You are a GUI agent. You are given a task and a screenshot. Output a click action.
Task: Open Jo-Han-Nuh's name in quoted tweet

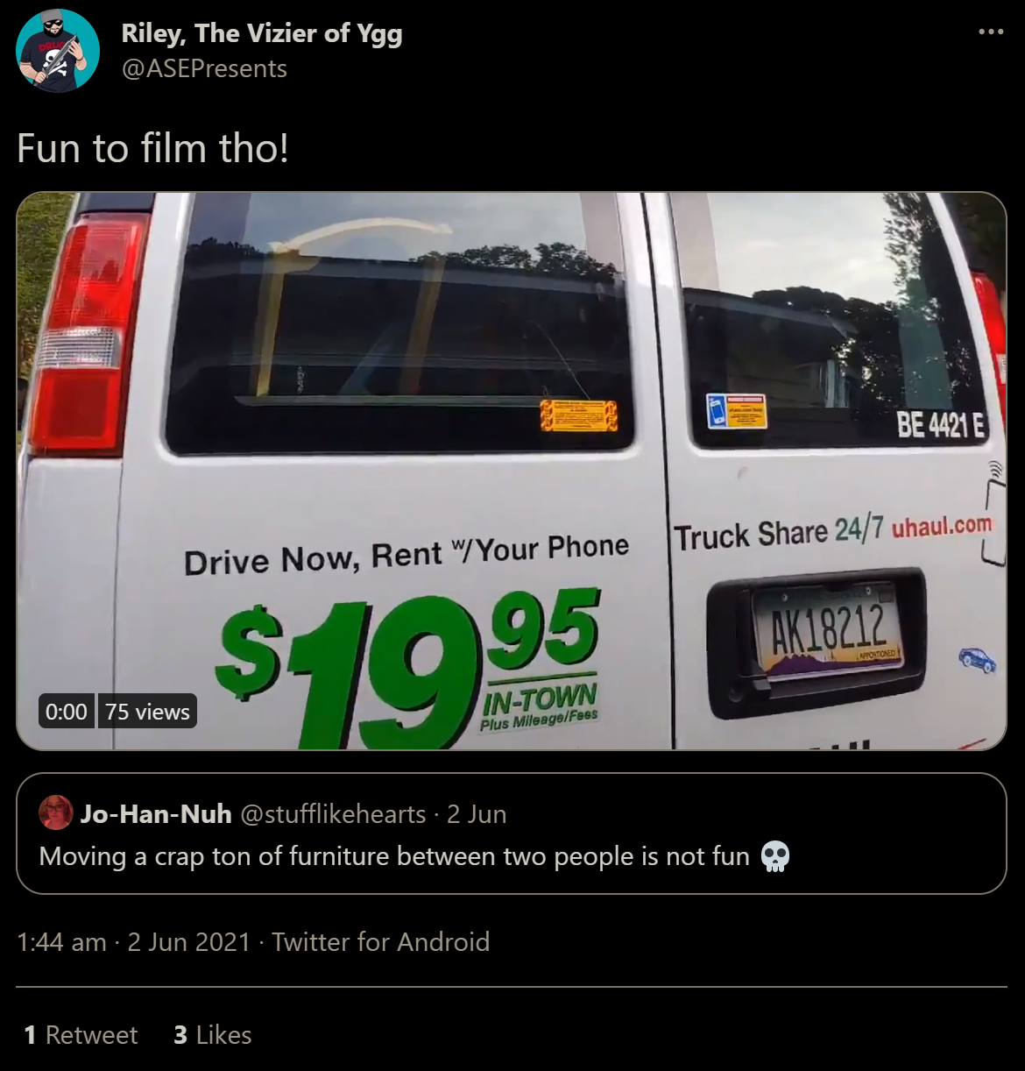click(156, 813)
